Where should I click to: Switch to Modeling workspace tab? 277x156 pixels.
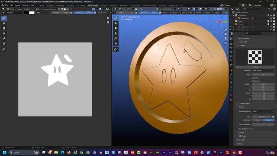61,6
